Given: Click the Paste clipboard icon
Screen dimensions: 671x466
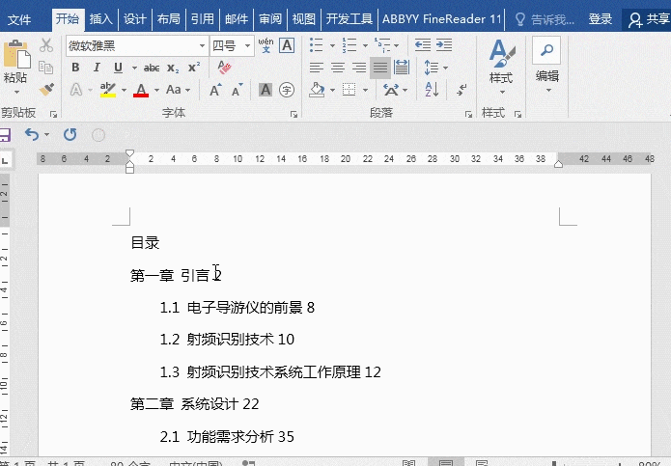Looking at the screenshot, I should tap(16, 54).
